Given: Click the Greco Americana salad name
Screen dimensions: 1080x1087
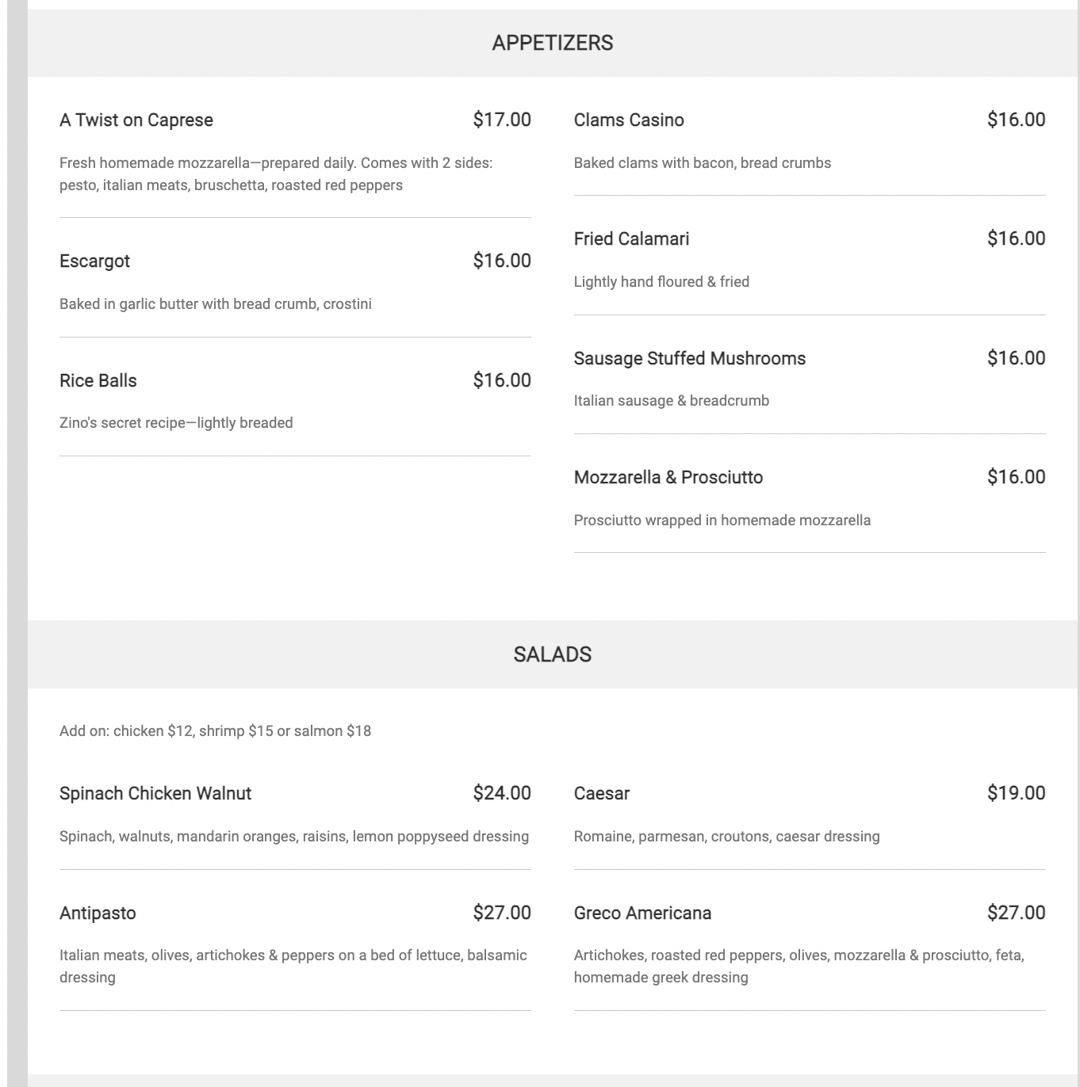Looking at the screenshot, I should pyautogui.click(x=642, y=913).
